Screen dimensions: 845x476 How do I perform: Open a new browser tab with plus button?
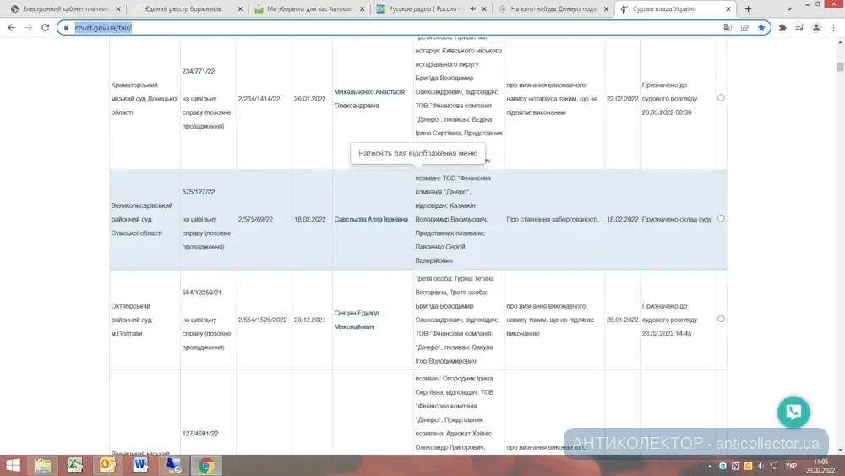(748, 8)
